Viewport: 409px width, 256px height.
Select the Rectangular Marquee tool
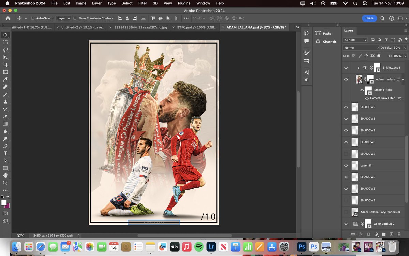point(5,42)
